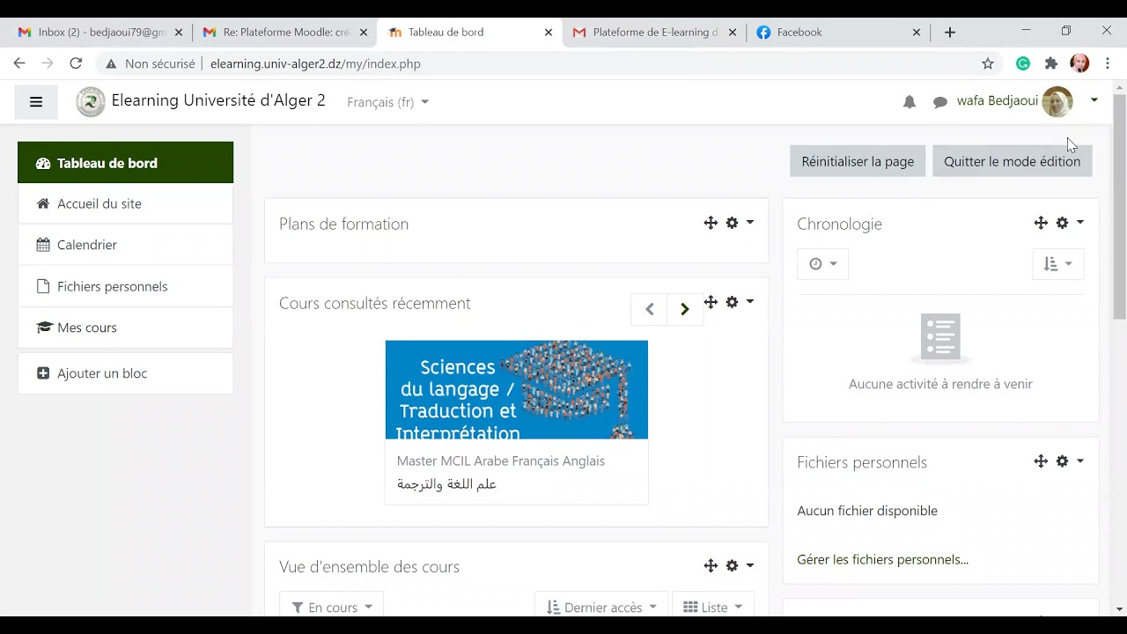Click Réinitialiser la page button
This screenshot has height=634, width=1127.
coord(858,161)
